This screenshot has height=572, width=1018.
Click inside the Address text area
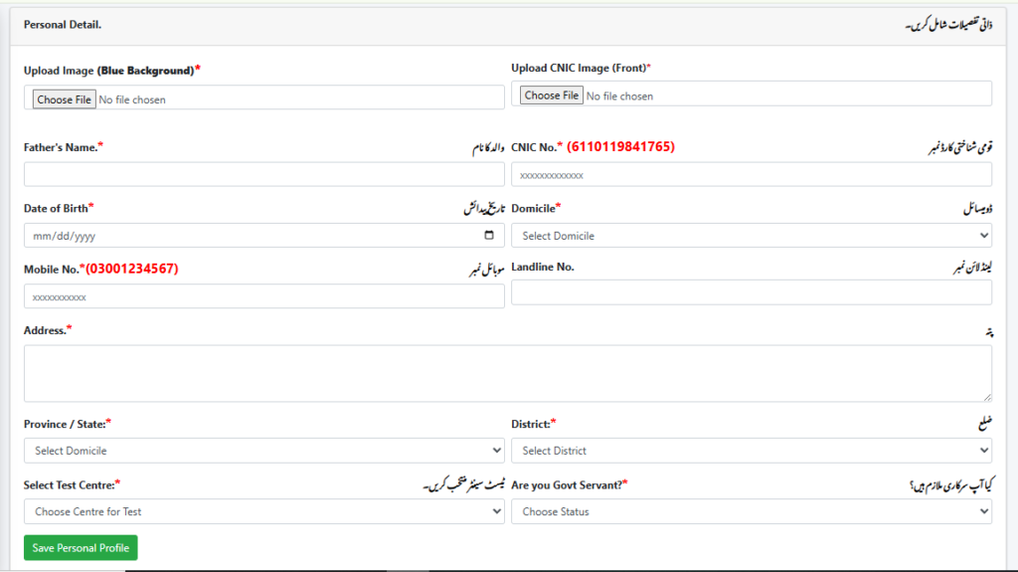pyautogui.click(x=507, y=373)
